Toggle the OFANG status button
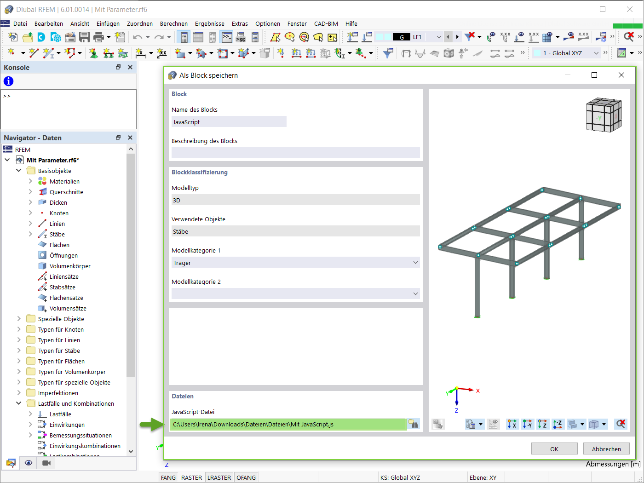 point(246,477)
